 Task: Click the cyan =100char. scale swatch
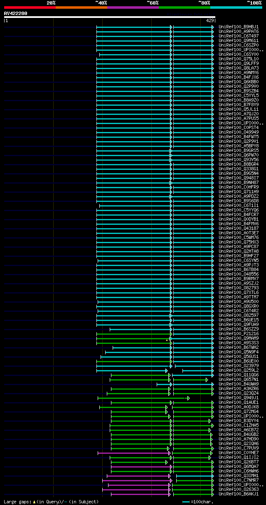(186, 502)
